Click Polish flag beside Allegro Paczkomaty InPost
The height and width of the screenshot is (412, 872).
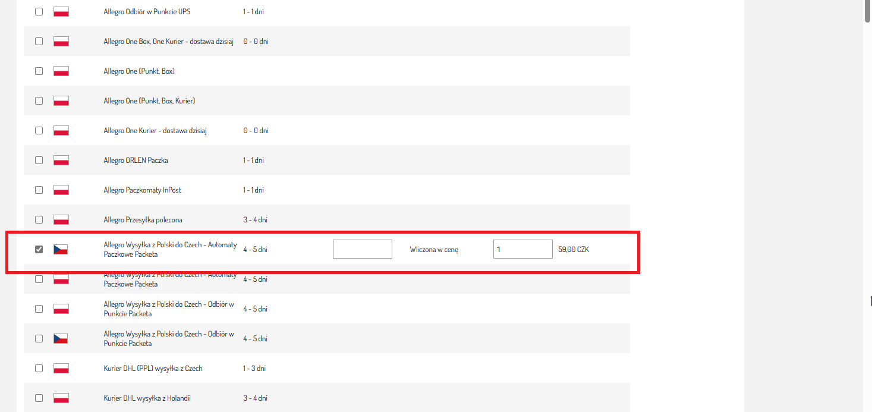(x=61, y=190)
